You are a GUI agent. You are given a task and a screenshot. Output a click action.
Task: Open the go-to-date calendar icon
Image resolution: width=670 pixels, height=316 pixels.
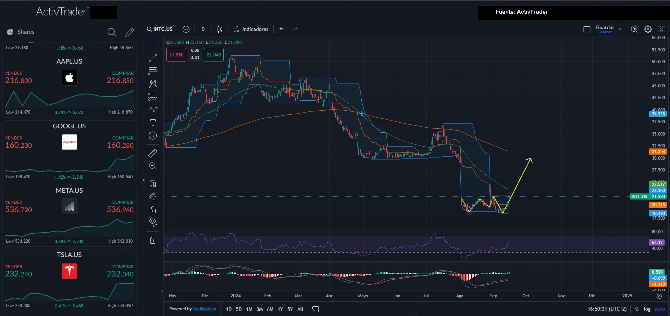click(x=315, y=309)
